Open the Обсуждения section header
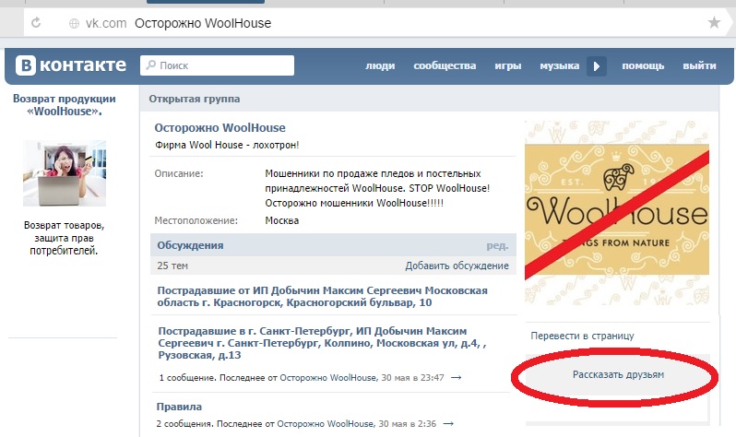 tap(190, 245)
